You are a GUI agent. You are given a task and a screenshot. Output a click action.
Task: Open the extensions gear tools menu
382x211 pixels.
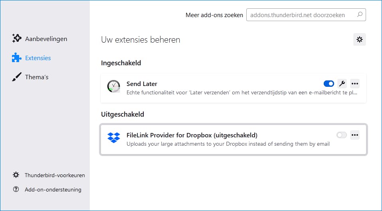pyautogui.click(x=360, y=39)
